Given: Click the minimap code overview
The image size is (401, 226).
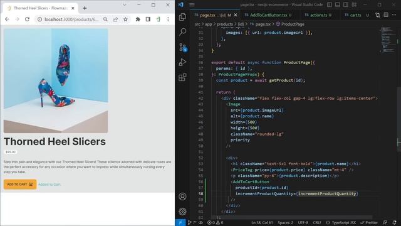Looking at the screenshot, I should click(x=388, y=40).
